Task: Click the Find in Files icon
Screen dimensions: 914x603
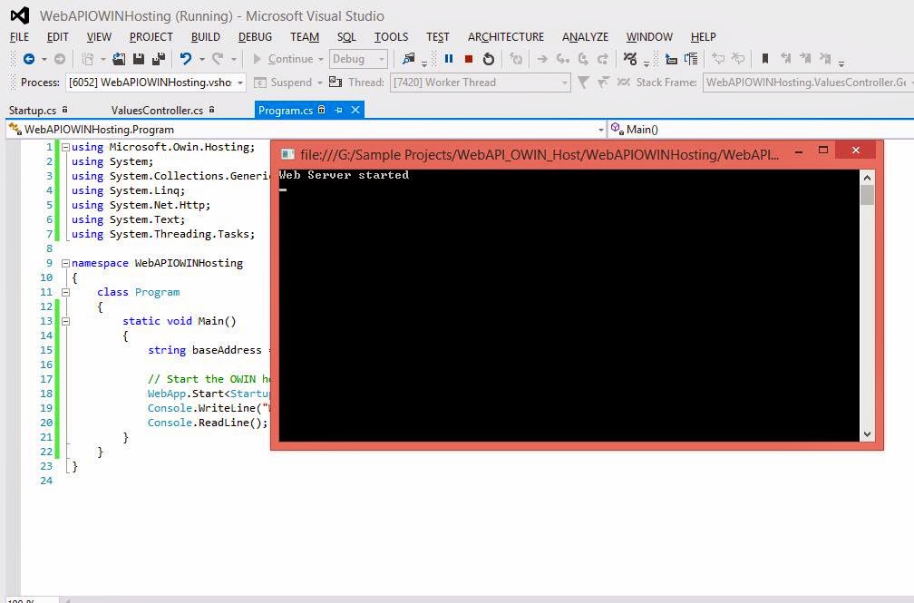Action: point(409,59)
